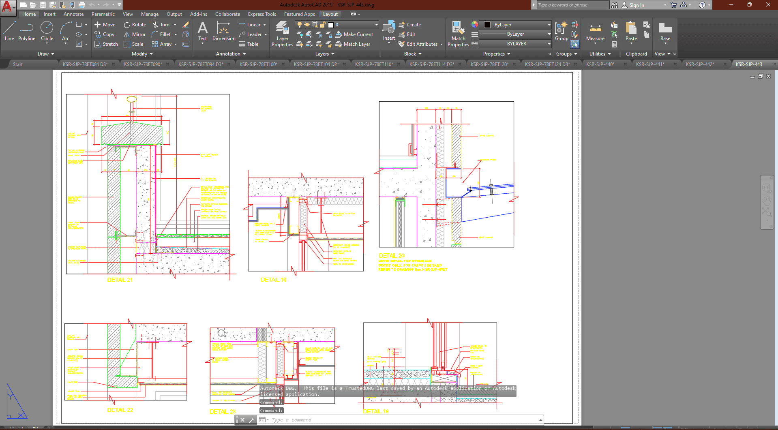
Task: Toggle the freeze sun icon for layer 0
Action: (307, 25)
